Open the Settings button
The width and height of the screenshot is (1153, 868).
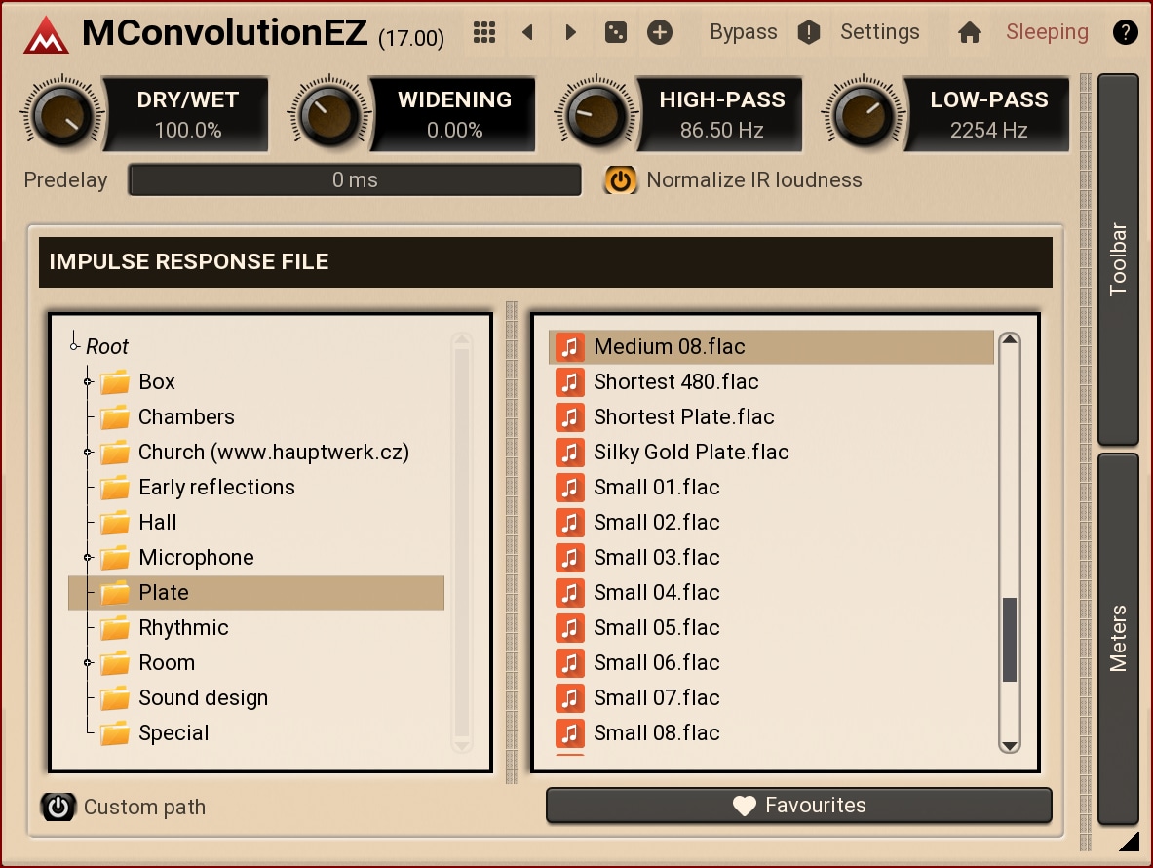[879, 32]
